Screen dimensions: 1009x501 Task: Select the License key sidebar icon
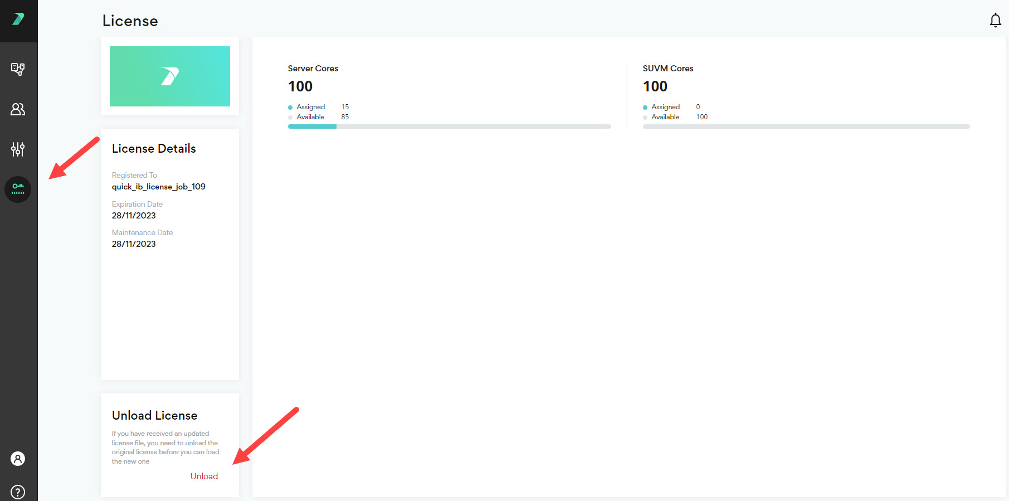click(18, 189)
